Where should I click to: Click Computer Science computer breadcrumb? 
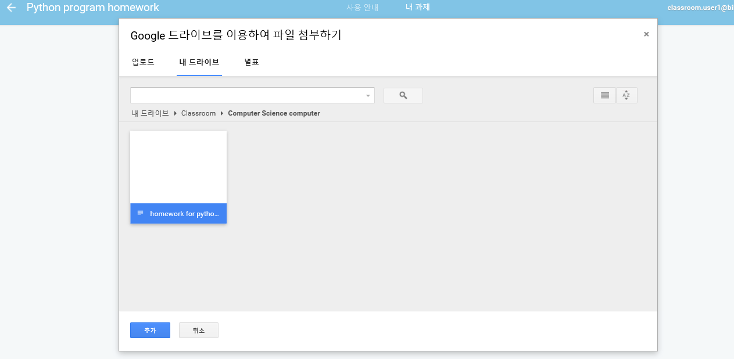click(x=274, y=113)
